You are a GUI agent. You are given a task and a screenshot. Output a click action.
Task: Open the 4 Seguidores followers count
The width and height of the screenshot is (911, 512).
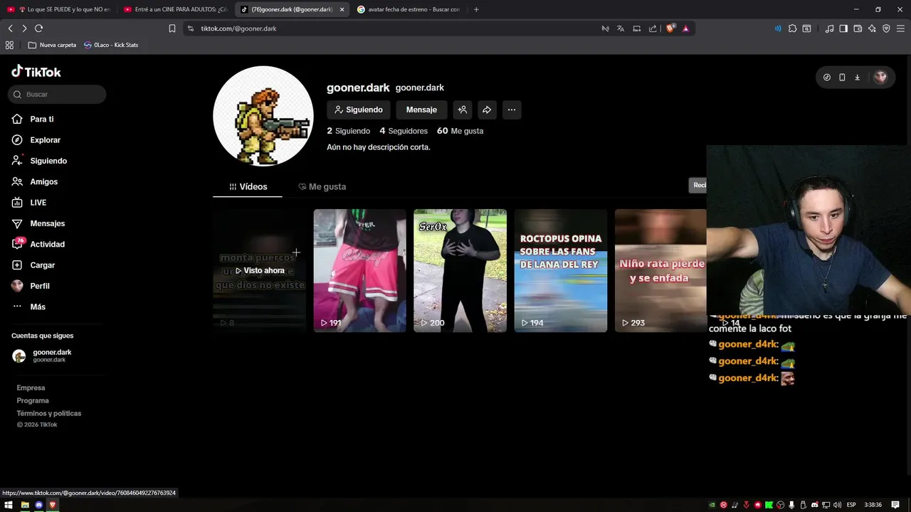coord(404,131)
